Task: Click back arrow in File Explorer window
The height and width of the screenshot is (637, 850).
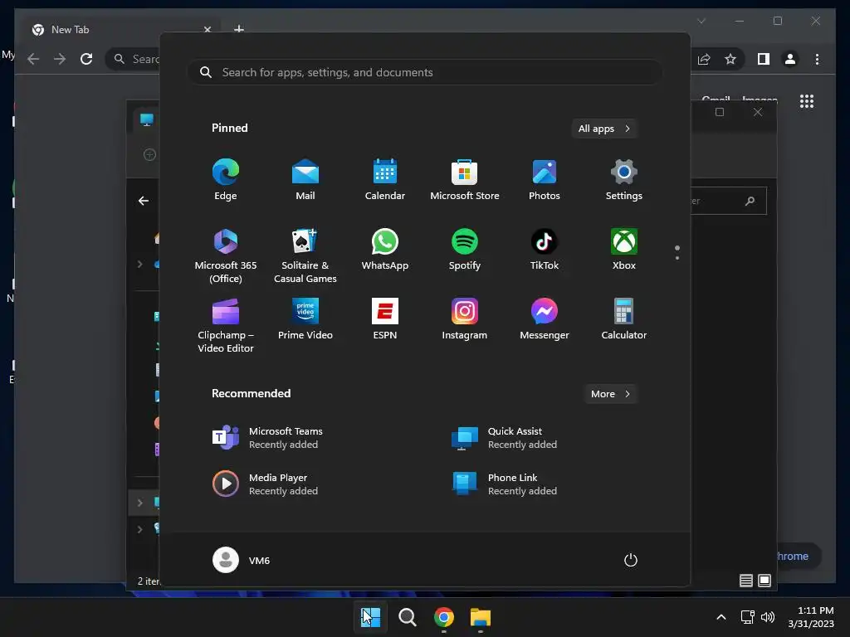Action: (144, 201)
